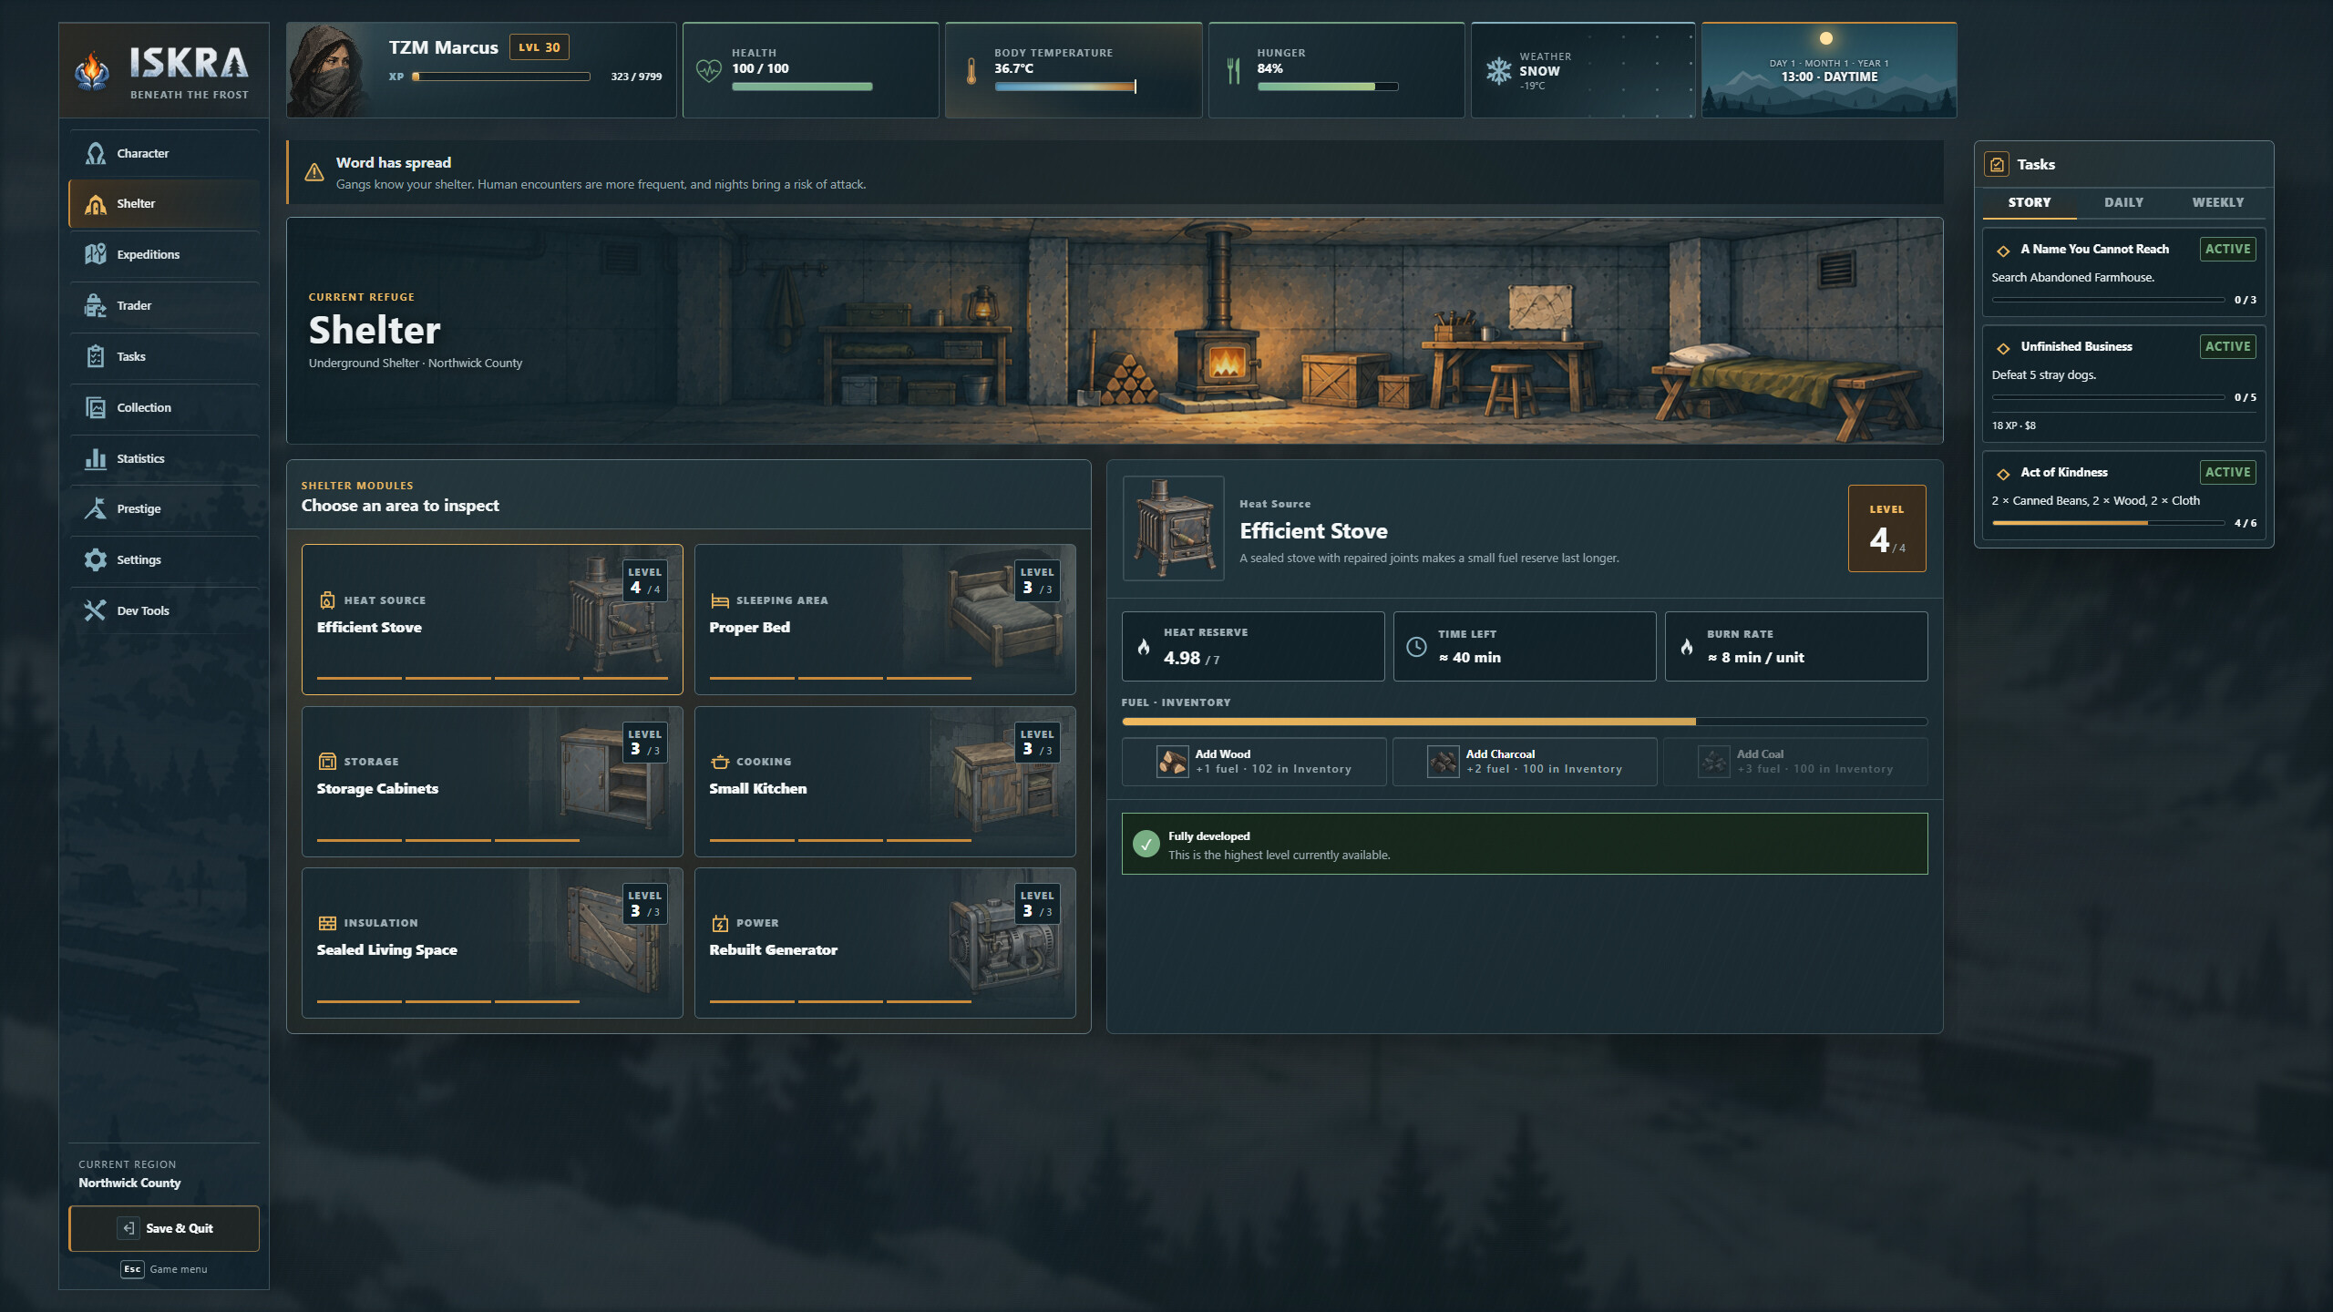Viewport: 2333px width, 1312px height.
Task: Click the Efficient Stove detail thumbnail
Action: pos(1174,528)
